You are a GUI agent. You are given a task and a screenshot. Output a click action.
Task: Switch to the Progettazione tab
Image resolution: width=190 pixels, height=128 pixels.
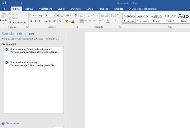pyautogui.click(x=45, y=9)
